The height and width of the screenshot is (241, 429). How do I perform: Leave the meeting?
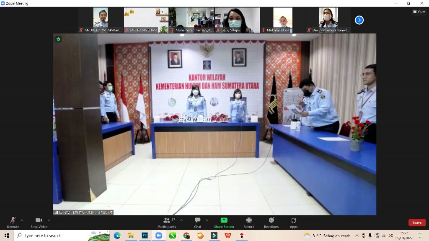tap(416, 223)
